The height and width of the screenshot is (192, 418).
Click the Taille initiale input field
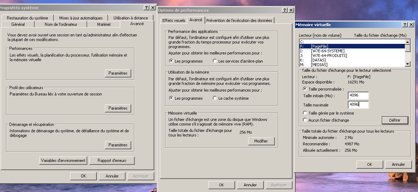click(x=358, y=96)
